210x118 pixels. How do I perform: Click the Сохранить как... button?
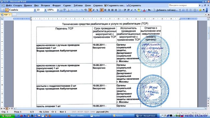115,5
